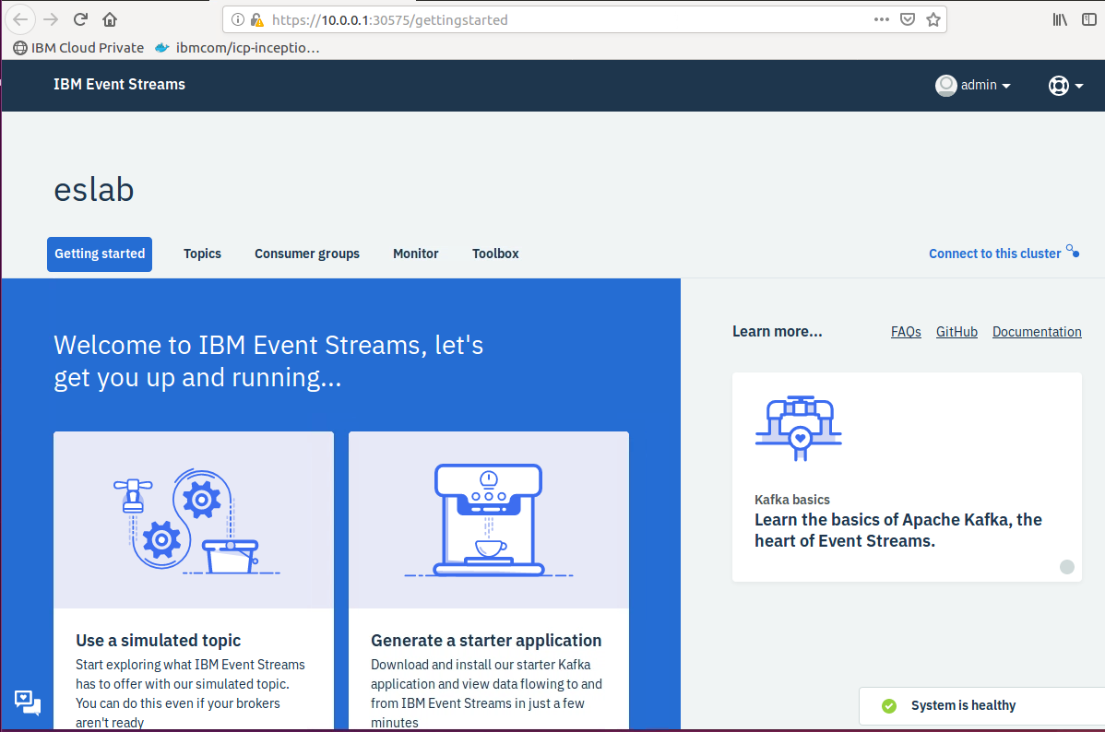This screenshot has width=1105, height=732.
Task: Click the simulated topic gears illustration
Action: (x=196, y=522)
